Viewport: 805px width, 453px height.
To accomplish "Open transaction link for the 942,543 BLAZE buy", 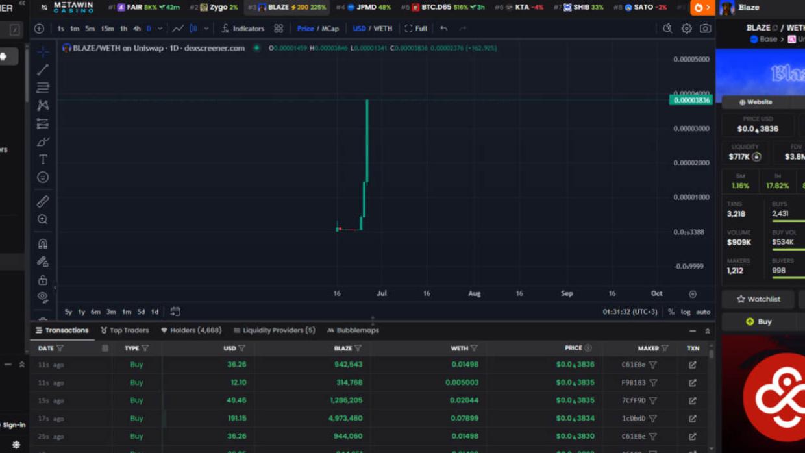I will tap(693, 365).
